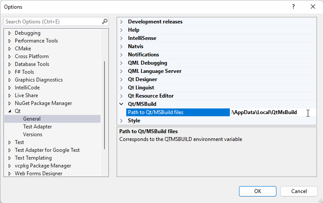Expand the IntelliCode node arrow

tap(10, 88)
